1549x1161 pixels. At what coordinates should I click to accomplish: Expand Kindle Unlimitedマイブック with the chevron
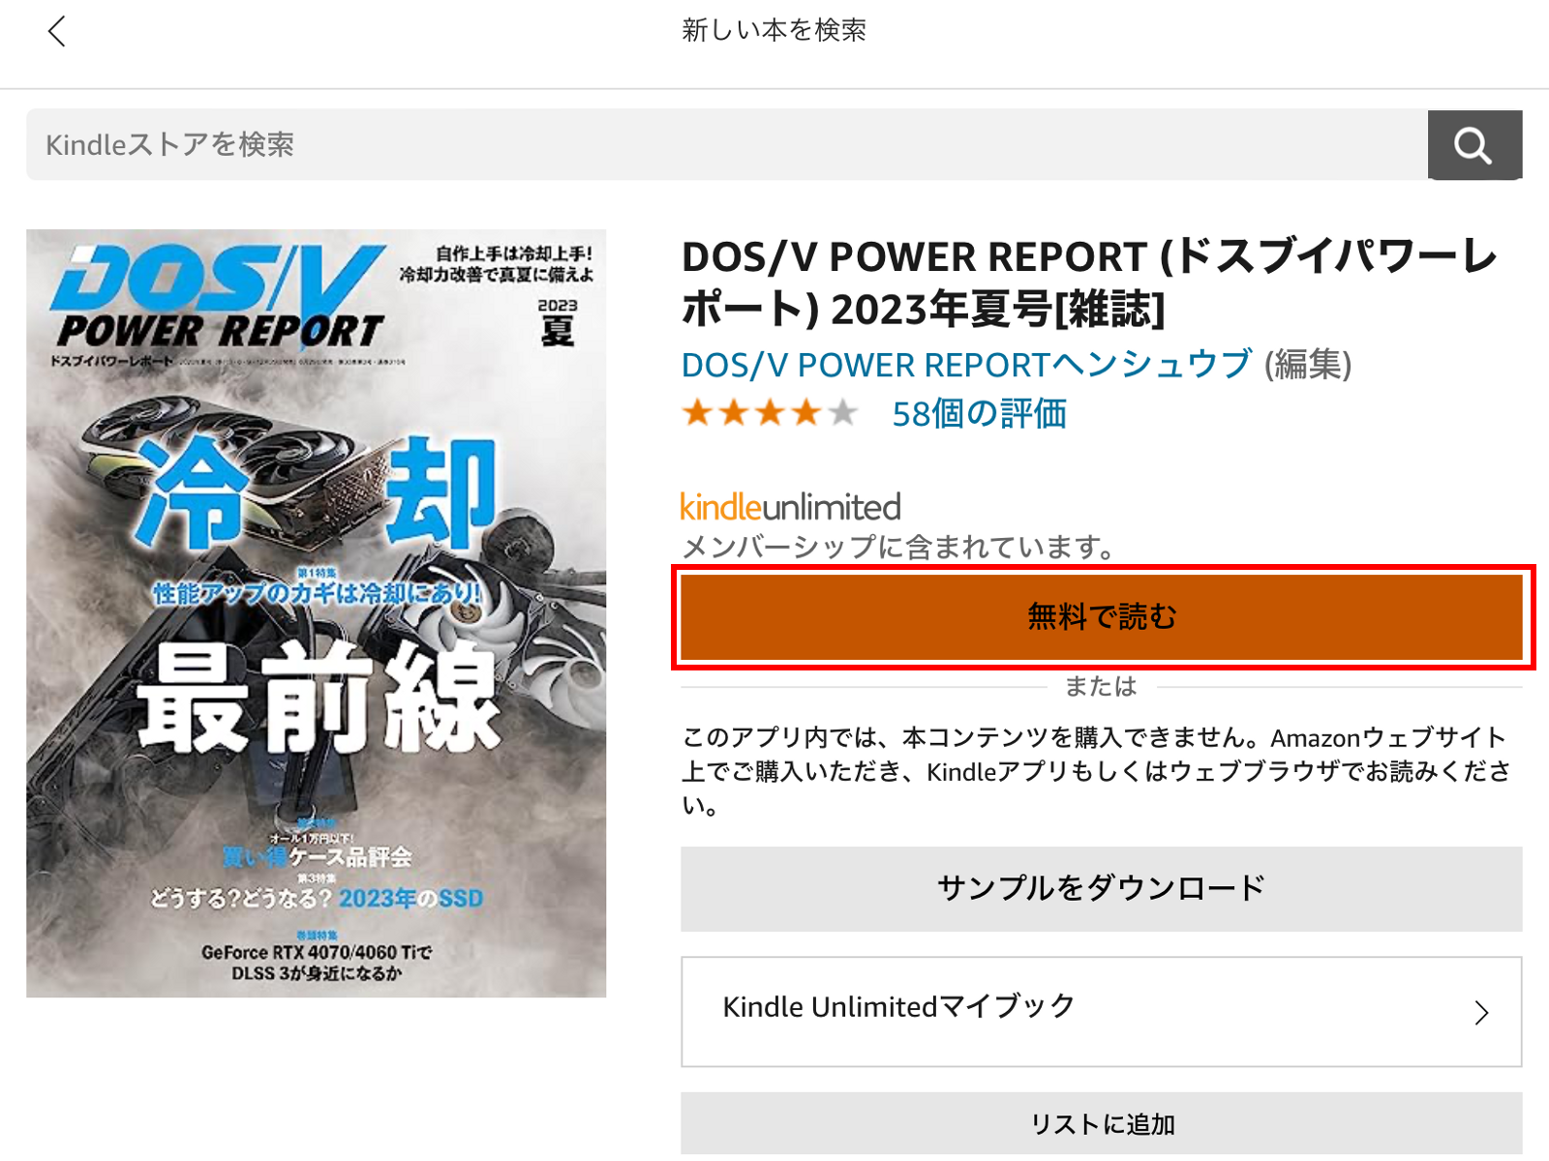pyautogui.click(x=1480, y=1012)
